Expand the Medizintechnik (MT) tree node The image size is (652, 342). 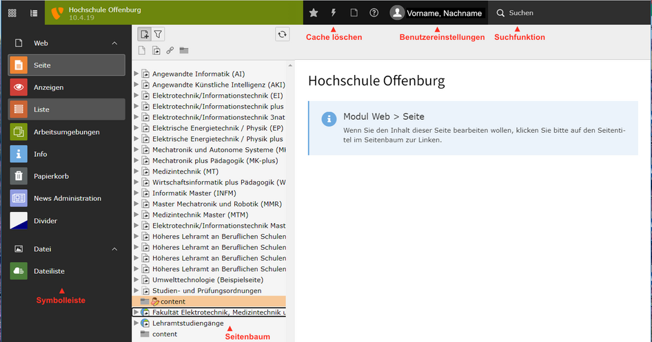(136, 171)
